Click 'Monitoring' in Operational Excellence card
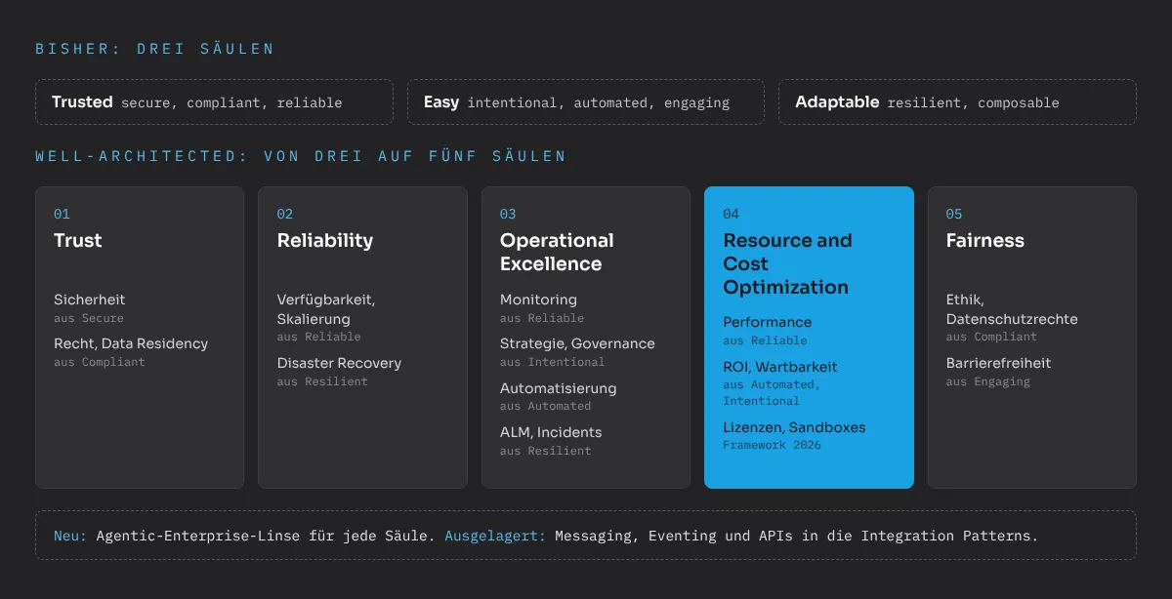 (x=538, y=299)
